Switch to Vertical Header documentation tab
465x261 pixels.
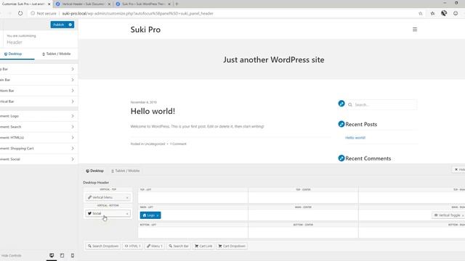(x=83, y=4)
